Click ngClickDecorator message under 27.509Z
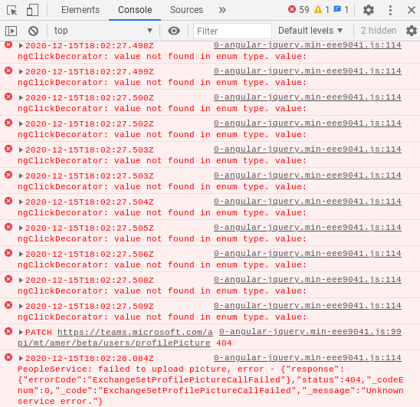This screenshot has width=420, height=407. (162, 317)
